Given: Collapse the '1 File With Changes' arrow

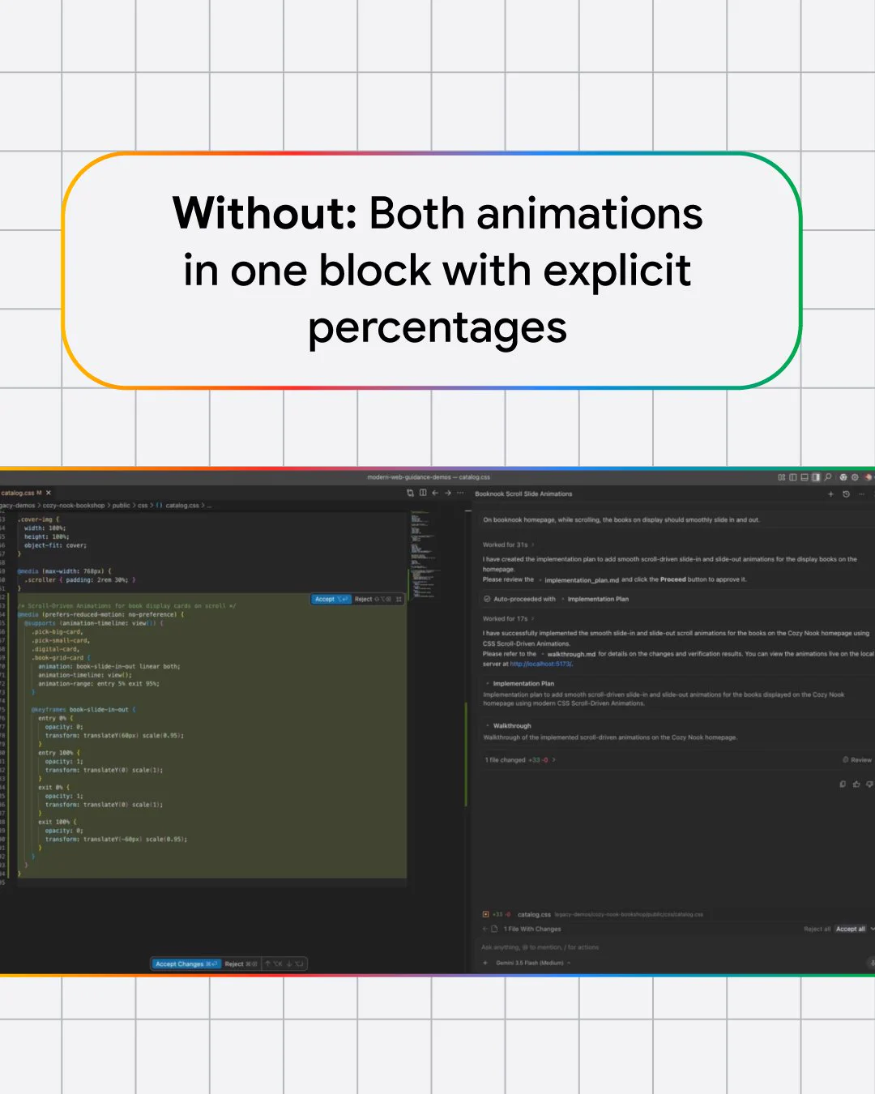Looking at the screenshot, I should tap(485, 929).
